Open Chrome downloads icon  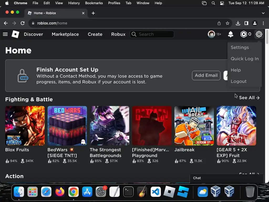pos(238,23)
